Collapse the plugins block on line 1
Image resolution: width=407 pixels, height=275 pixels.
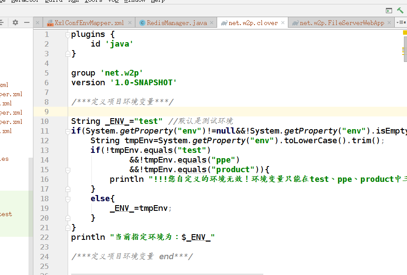(68, 35)
